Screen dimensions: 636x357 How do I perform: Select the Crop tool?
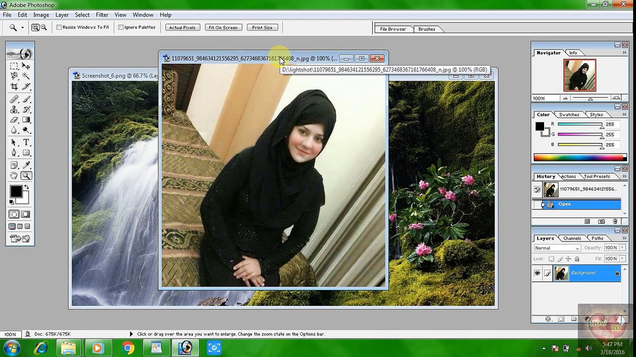point(14,87)
